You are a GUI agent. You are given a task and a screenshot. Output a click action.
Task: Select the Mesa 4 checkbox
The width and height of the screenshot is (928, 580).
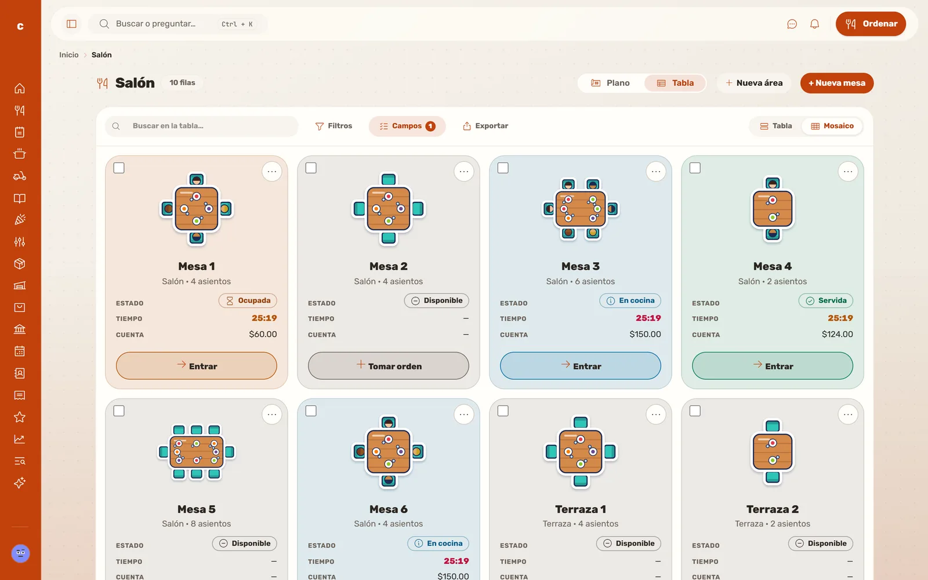click(695, 168)
